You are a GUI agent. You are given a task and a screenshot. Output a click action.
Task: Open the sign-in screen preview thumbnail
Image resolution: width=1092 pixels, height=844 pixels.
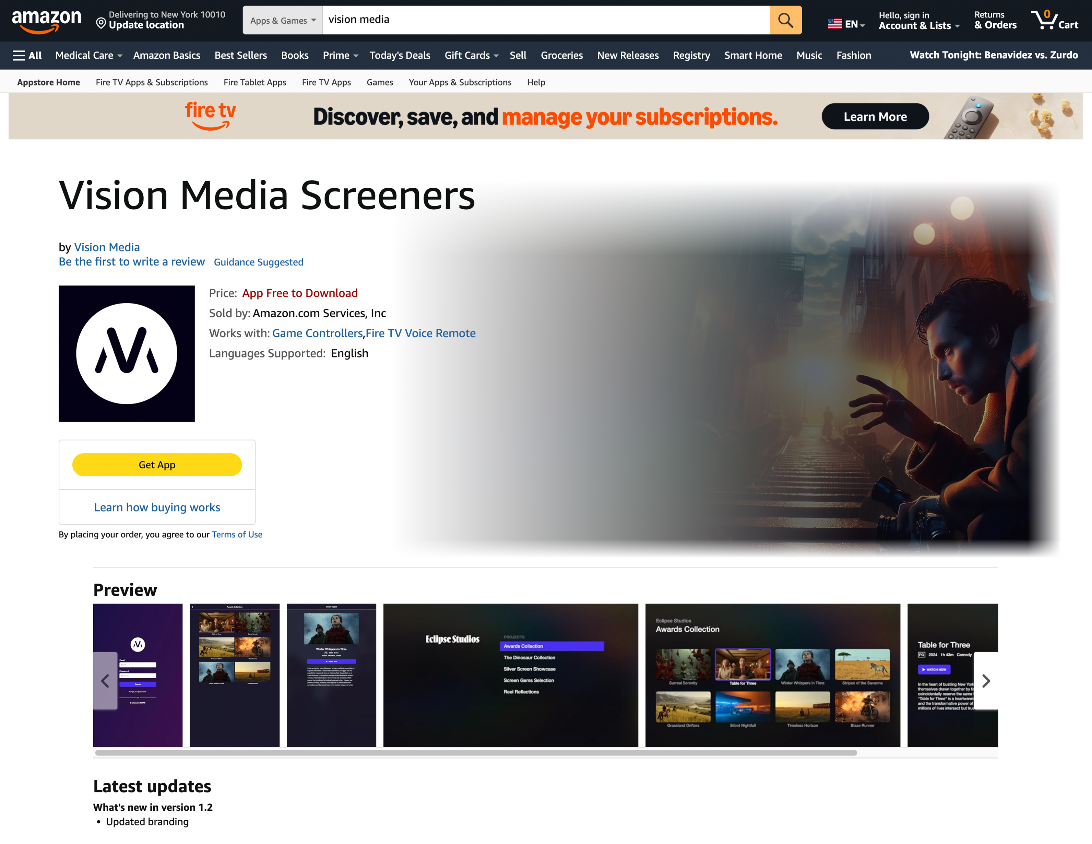(x=138, y=675)
